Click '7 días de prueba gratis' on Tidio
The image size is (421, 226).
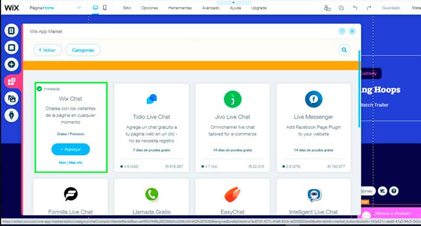pyautogui.click(x=151, y=150)
